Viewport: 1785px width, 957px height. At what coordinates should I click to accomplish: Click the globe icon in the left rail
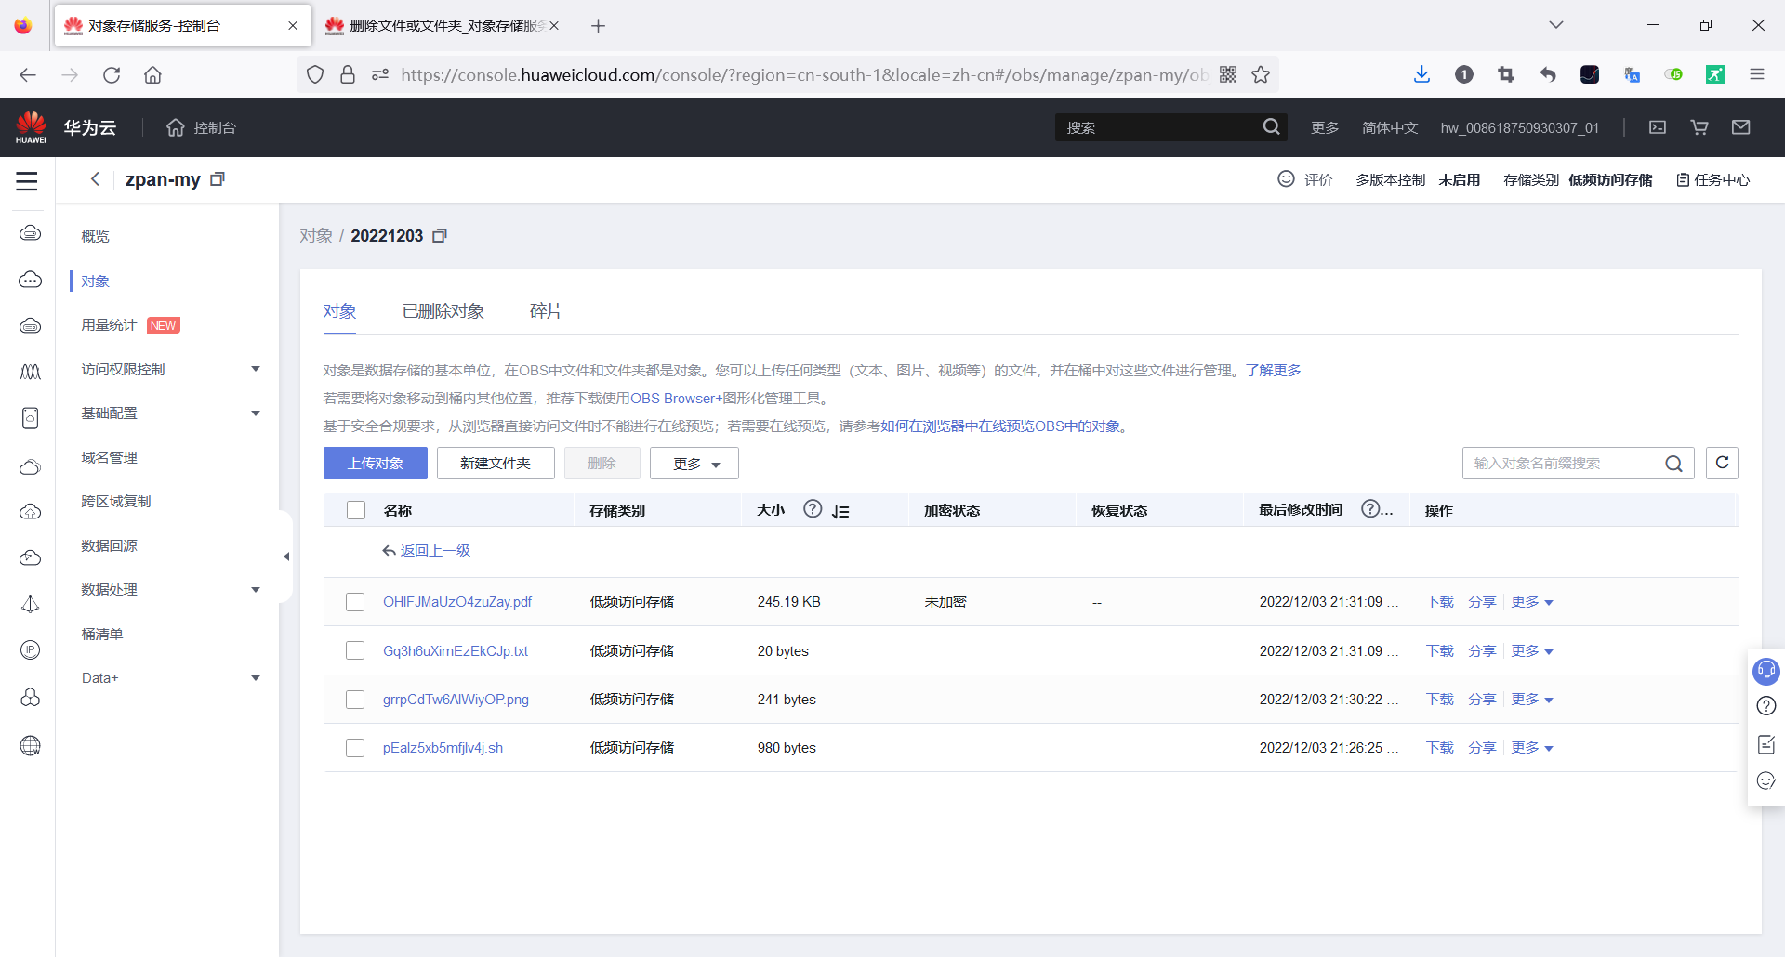[31, 745]
